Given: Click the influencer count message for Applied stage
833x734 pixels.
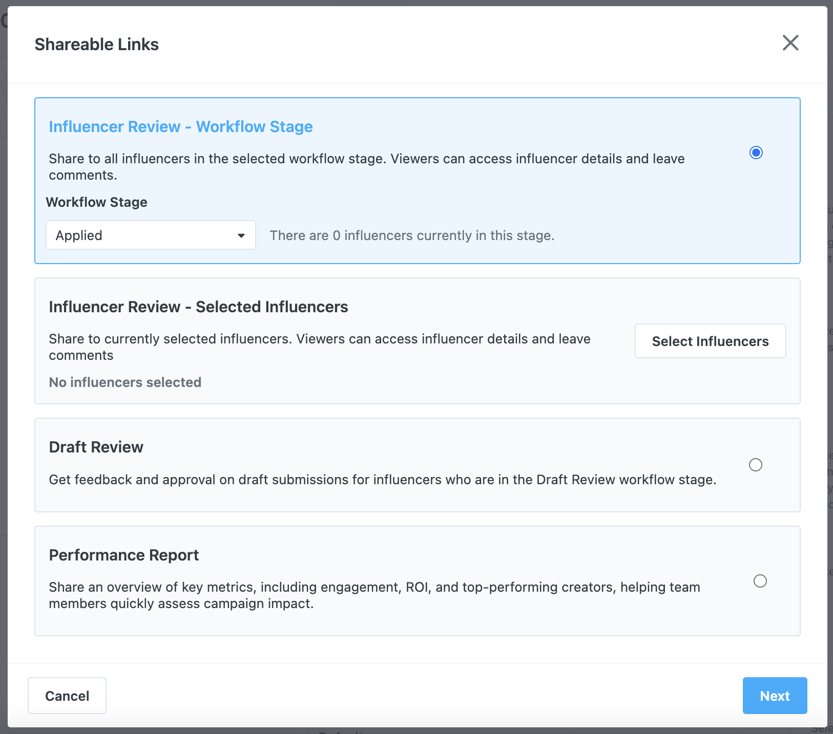Looking at the screenshot, I should click(412, 235).
